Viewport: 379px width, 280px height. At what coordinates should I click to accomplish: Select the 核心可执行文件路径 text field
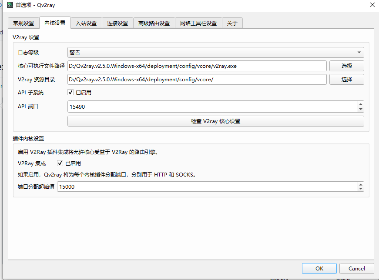[196, 66]
